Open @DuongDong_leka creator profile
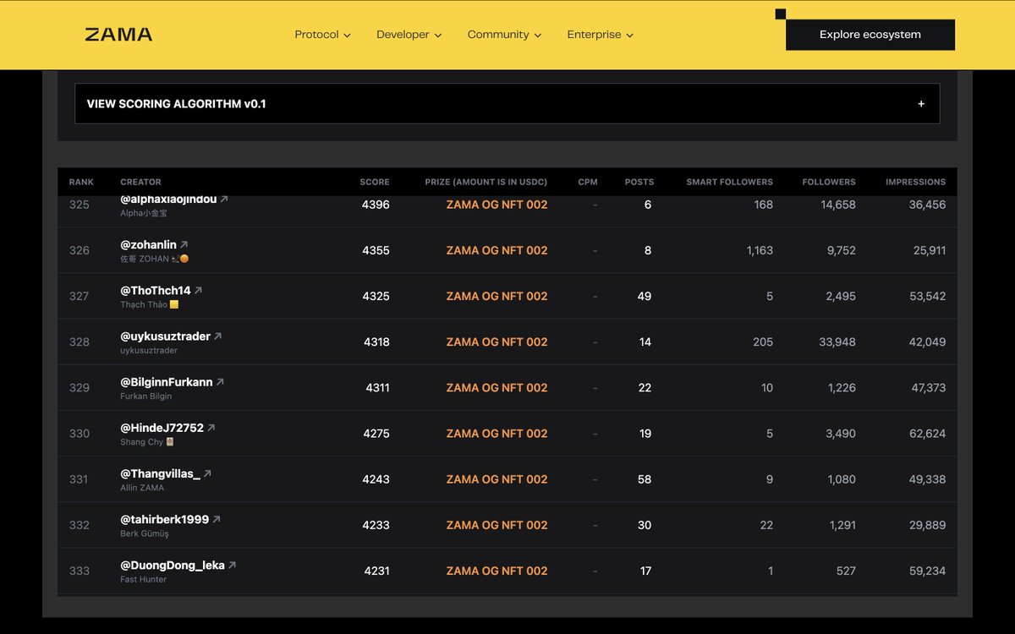 pyautogui.click(x=173, y=565)
